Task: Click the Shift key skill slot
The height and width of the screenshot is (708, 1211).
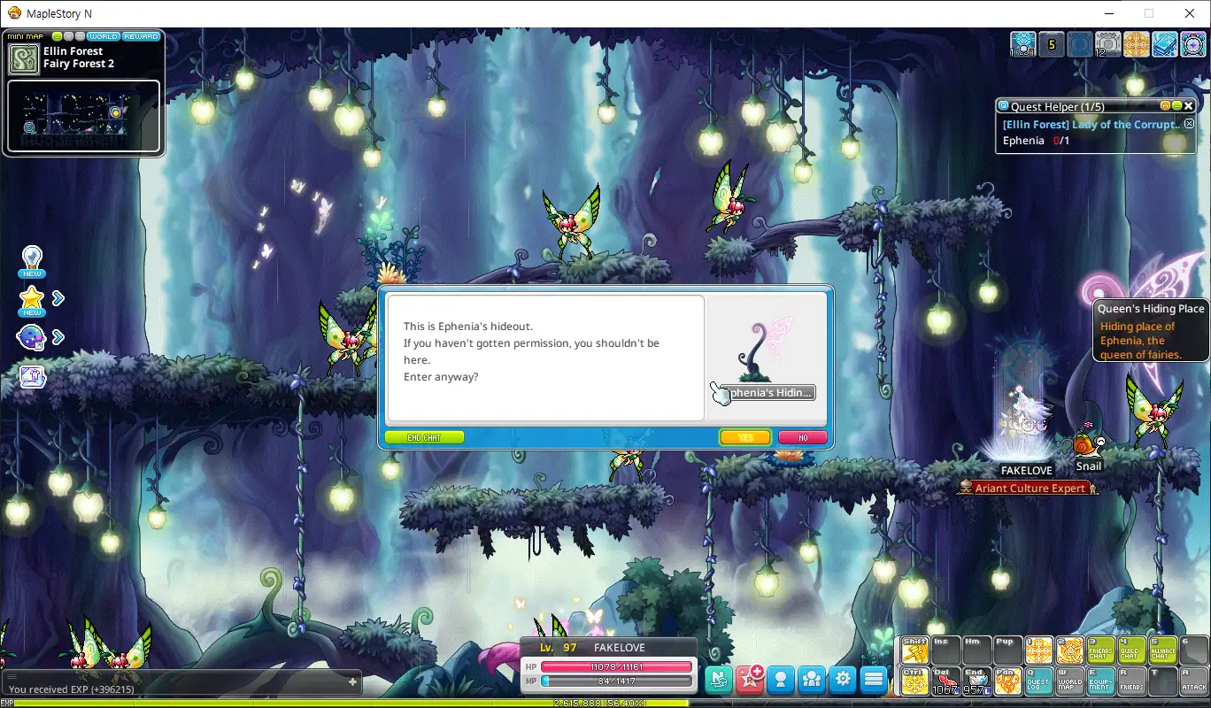Action: [x=914, y=650]
